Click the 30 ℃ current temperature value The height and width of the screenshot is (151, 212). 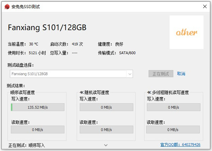34,44
